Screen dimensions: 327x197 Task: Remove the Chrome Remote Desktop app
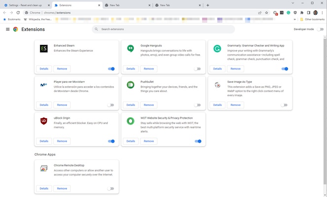point(62,189)
